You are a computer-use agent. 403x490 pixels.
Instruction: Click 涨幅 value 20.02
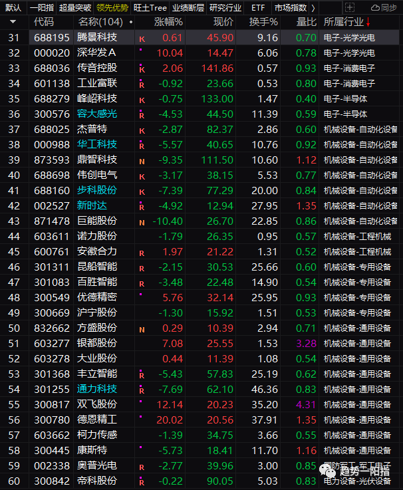click(170, 420)
